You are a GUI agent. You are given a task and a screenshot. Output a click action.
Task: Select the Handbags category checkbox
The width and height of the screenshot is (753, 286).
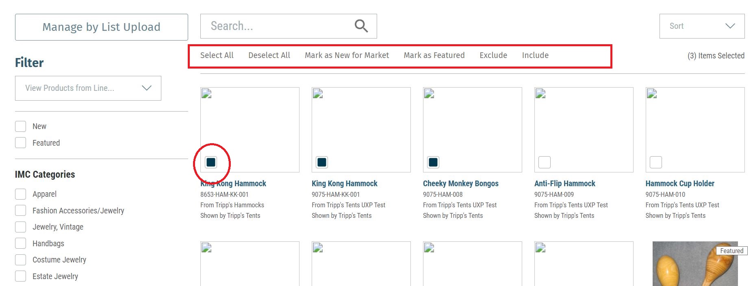point(21,243)
